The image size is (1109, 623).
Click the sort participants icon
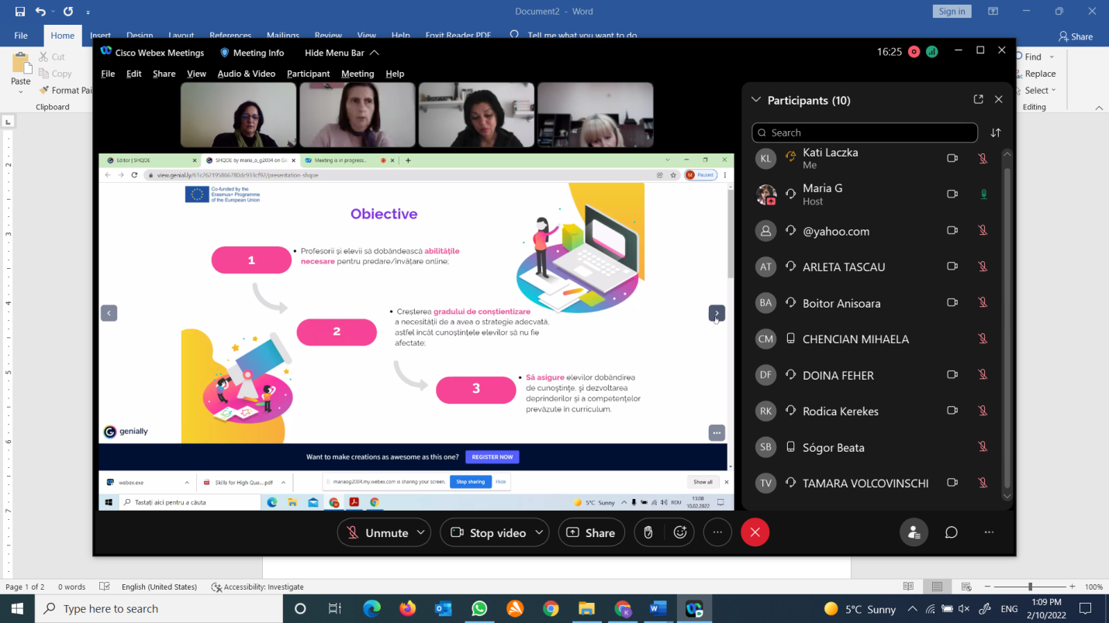996,133
